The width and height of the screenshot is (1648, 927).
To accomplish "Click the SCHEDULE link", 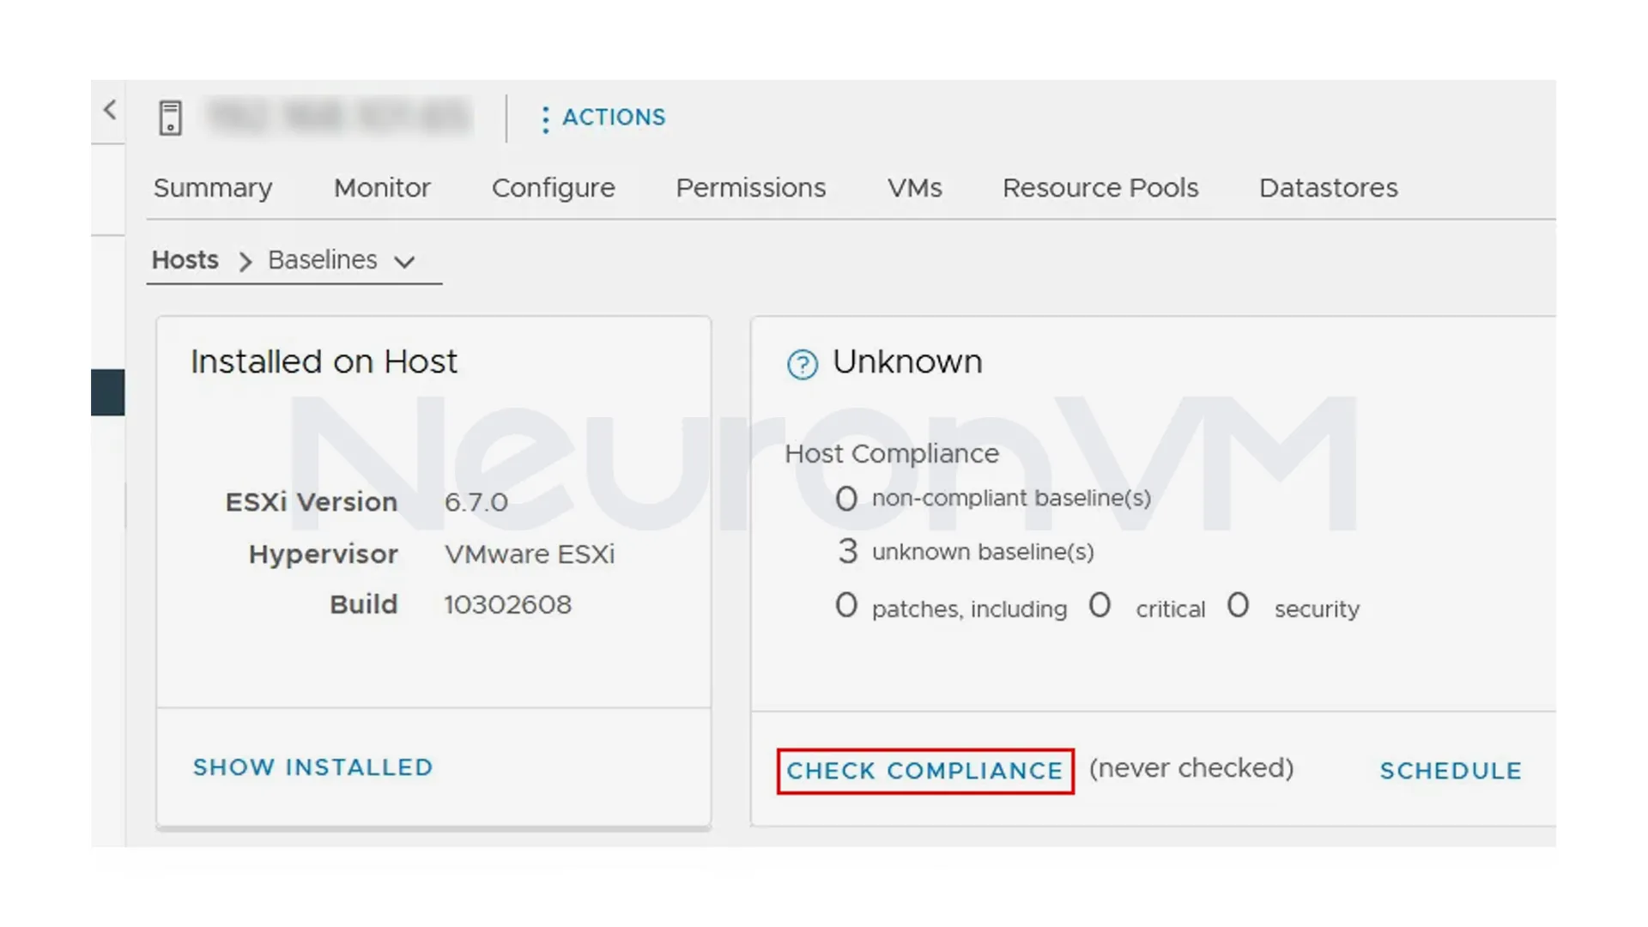I will [1451, 771].
